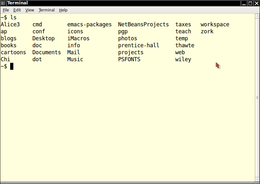This screenshot has height=184, width=260.
Task: Open the View menu
Action: point(30,10)
